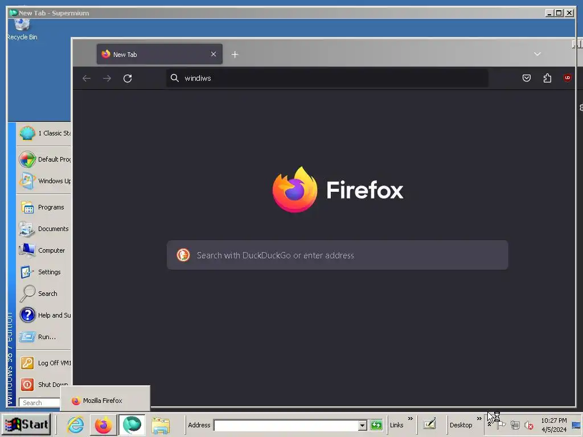Click the Firefox back arrow
The width and height of the screenshot is (583, 437).
(87, 78)
